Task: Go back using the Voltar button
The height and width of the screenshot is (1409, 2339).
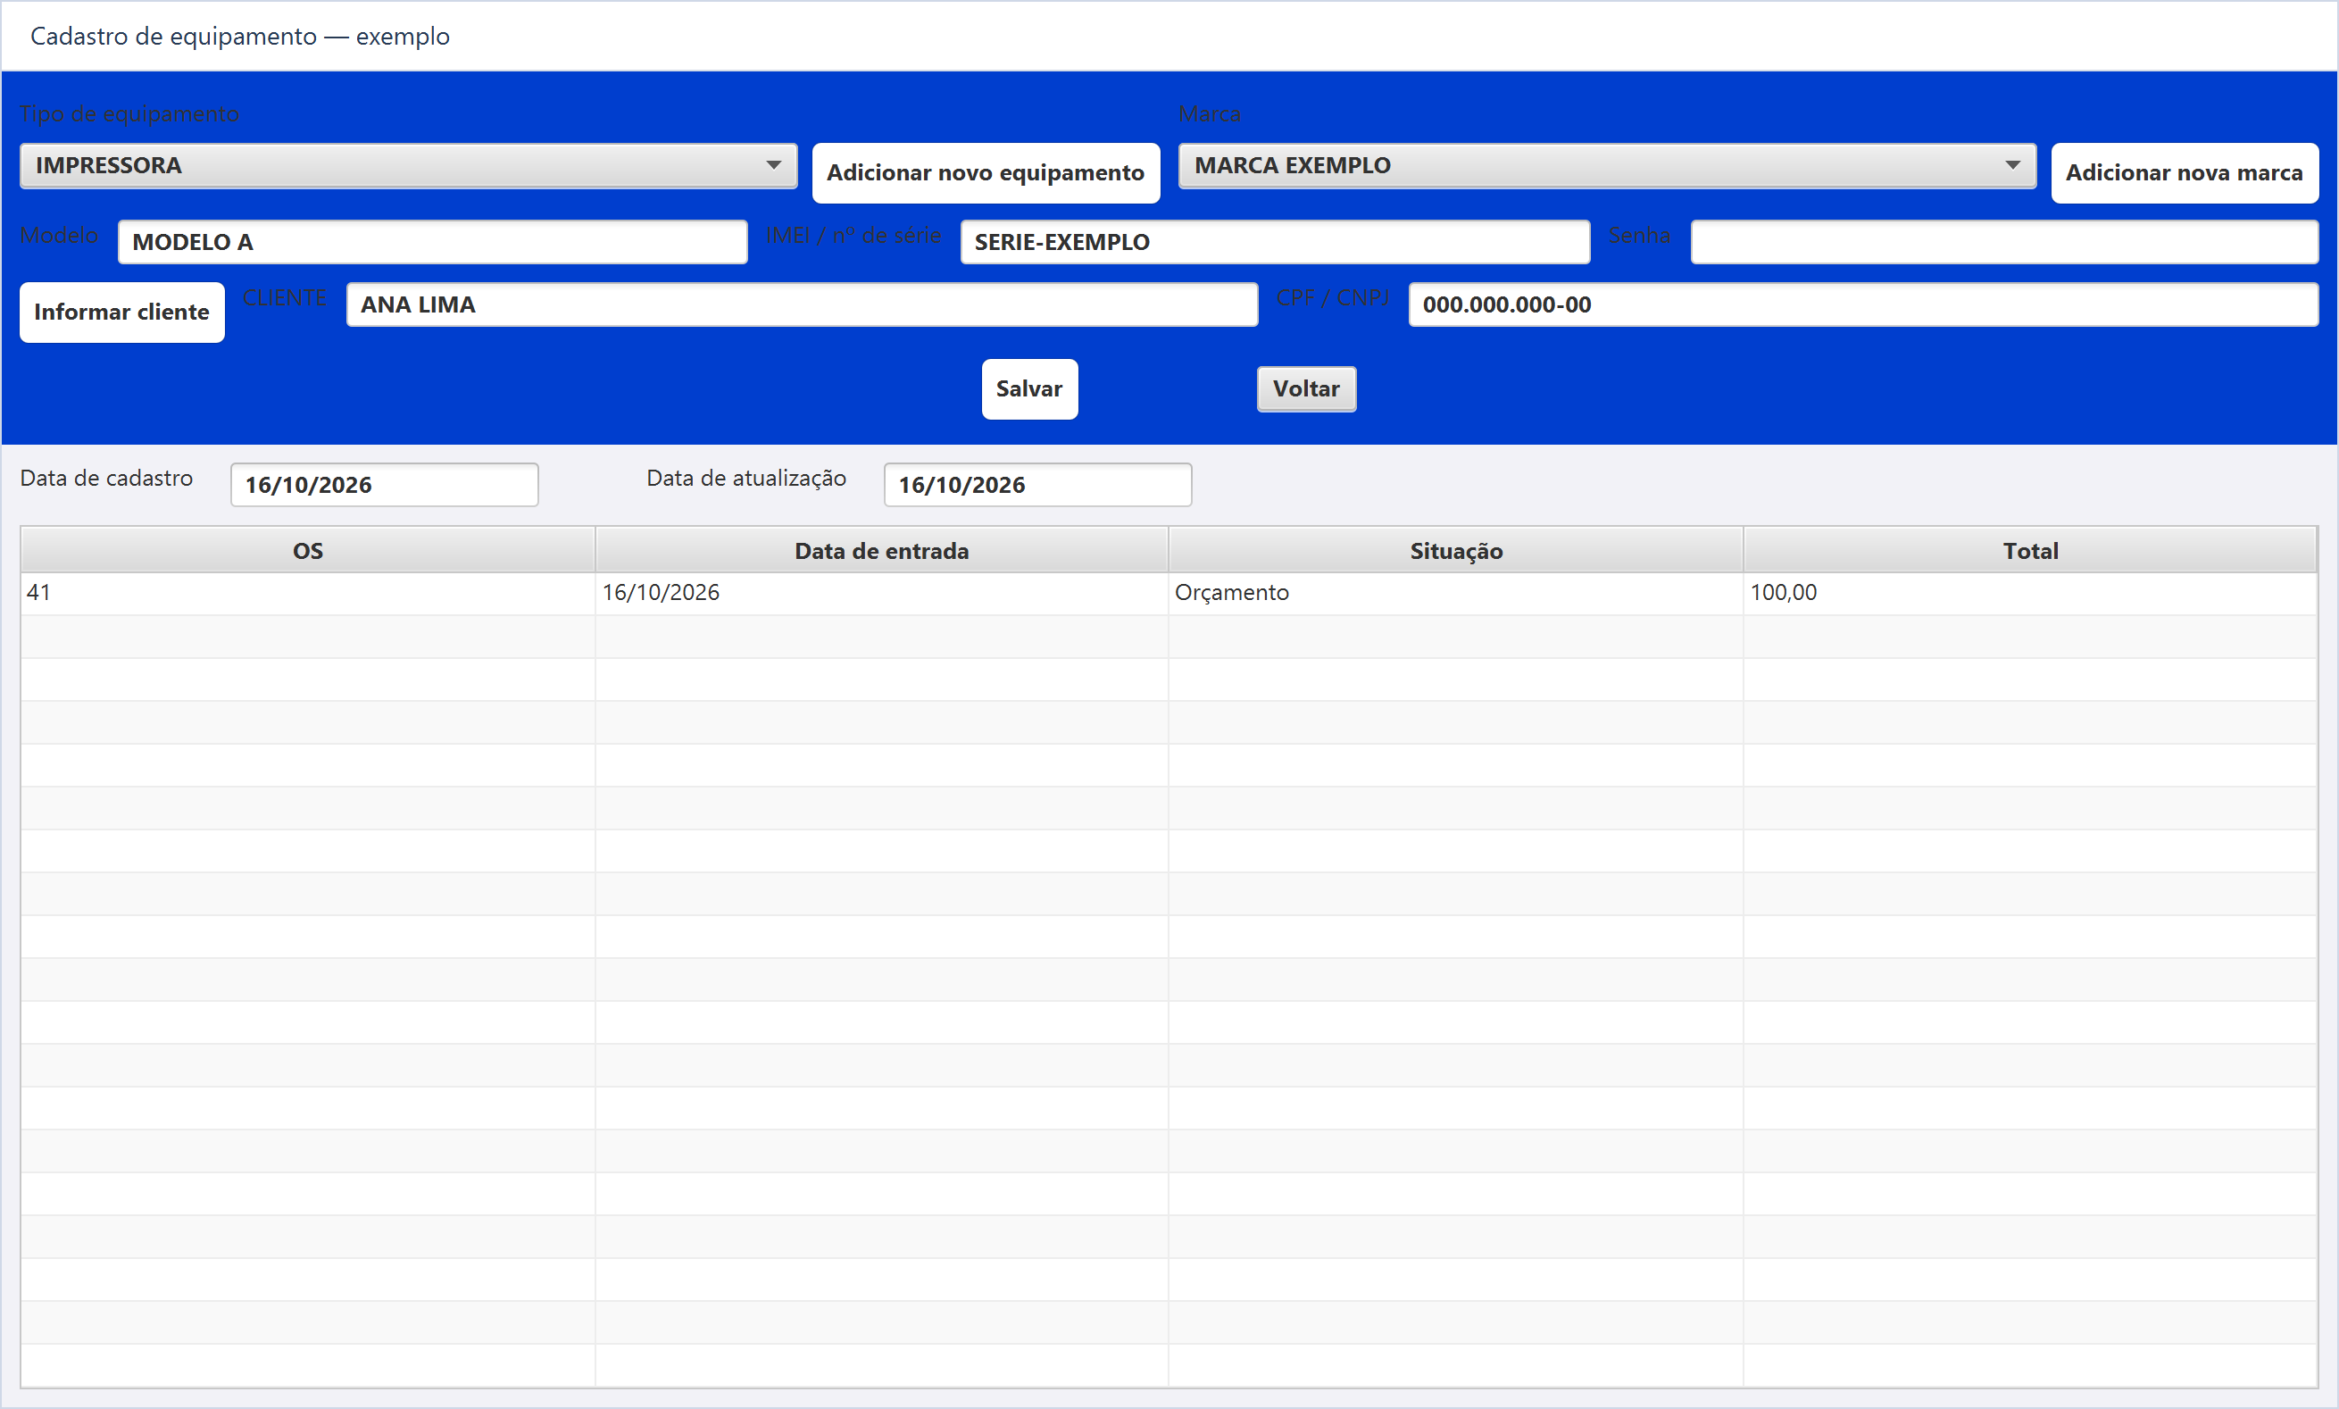Action: (x=1306, y=389)
